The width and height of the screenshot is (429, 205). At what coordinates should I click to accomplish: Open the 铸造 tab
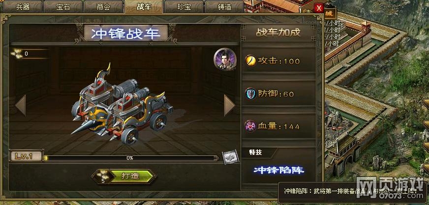click(x=224, y=6)
